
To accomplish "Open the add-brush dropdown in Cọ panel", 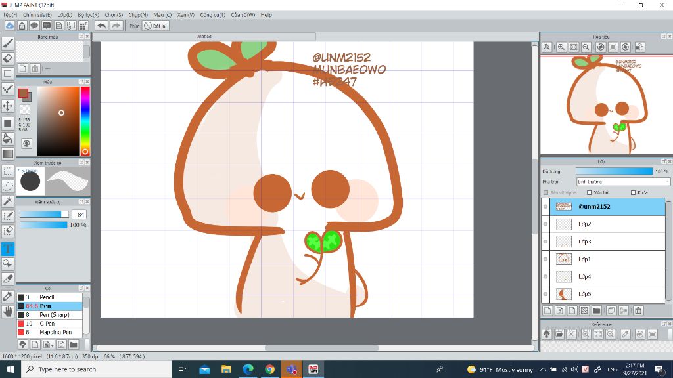I will (x=48, y=344).
